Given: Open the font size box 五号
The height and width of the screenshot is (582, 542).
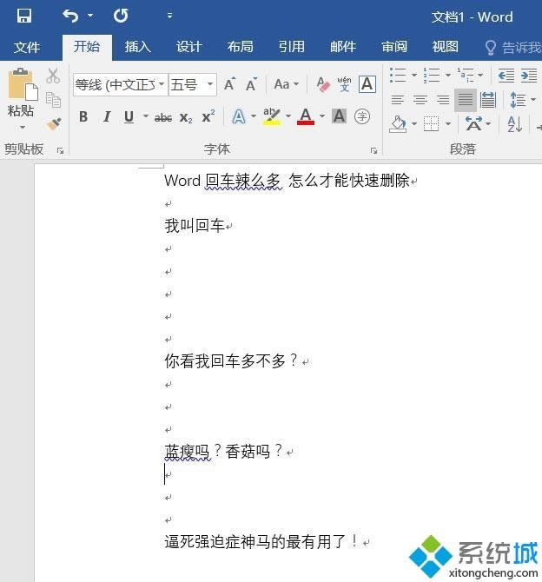Looking at the screenshot, I should 192,84.
